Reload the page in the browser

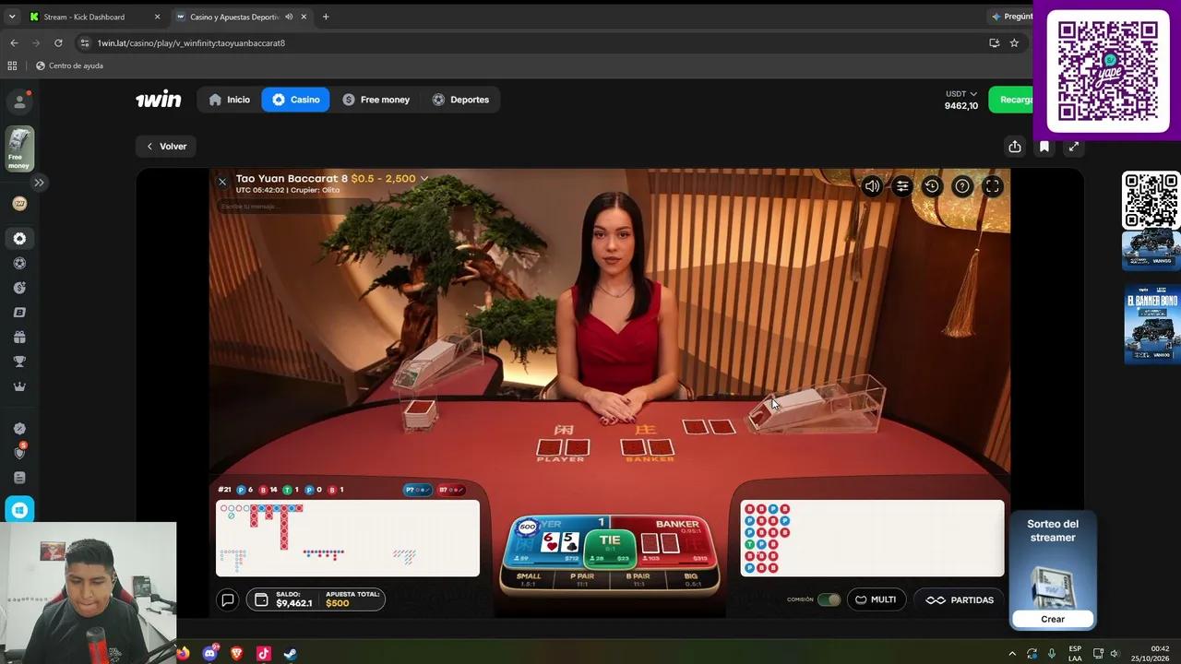(x=58, y=42)
